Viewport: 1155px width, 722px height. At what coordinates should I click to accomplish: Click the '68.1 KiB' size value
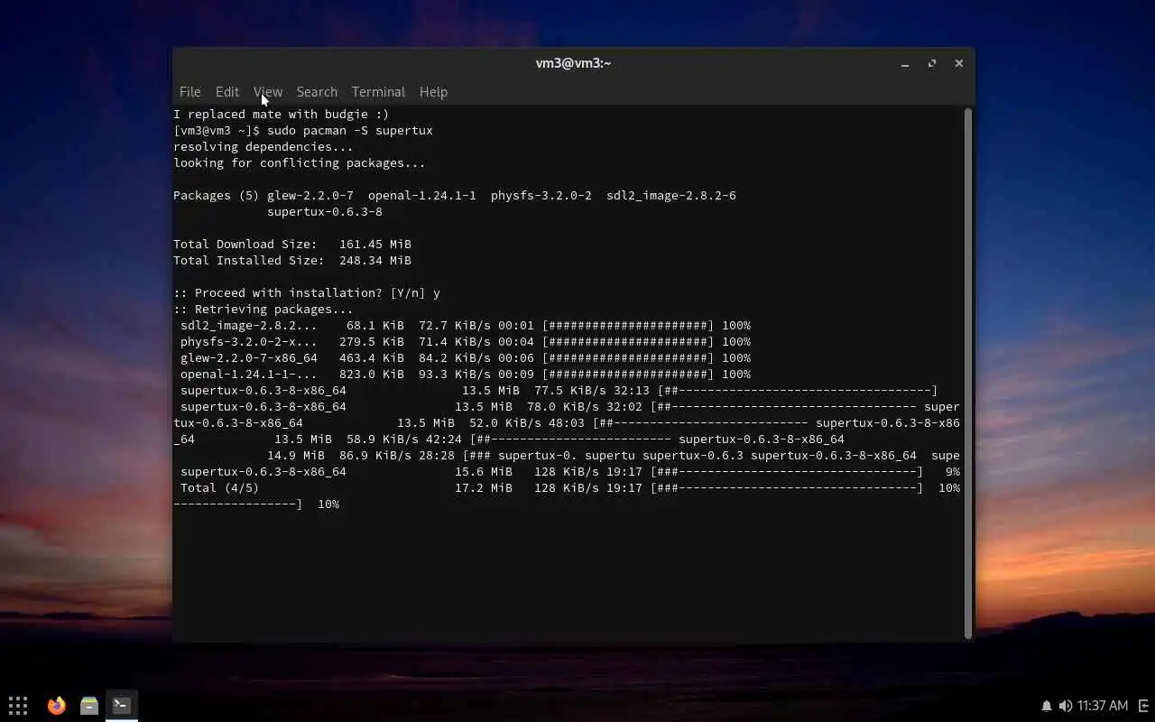pos(375,326)
